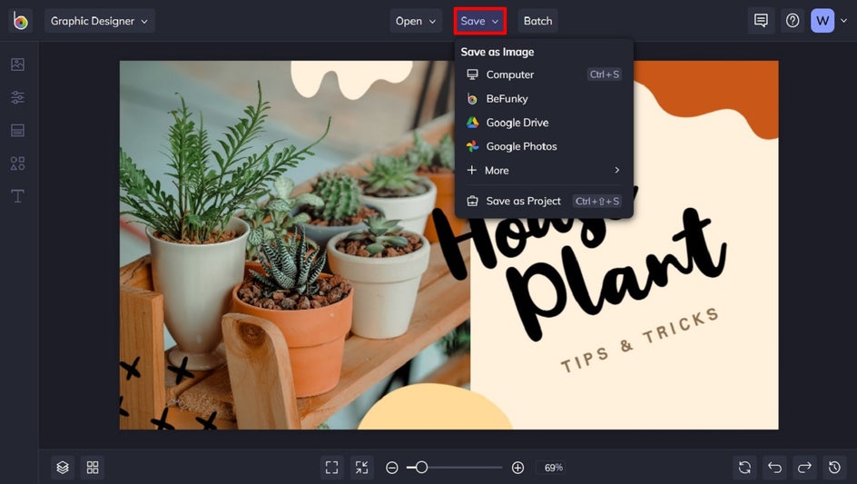Choose Save as Project
Image resolution: width=857 pixels, height=484 pixels.
pyautogui.click(x=544, y=201)
